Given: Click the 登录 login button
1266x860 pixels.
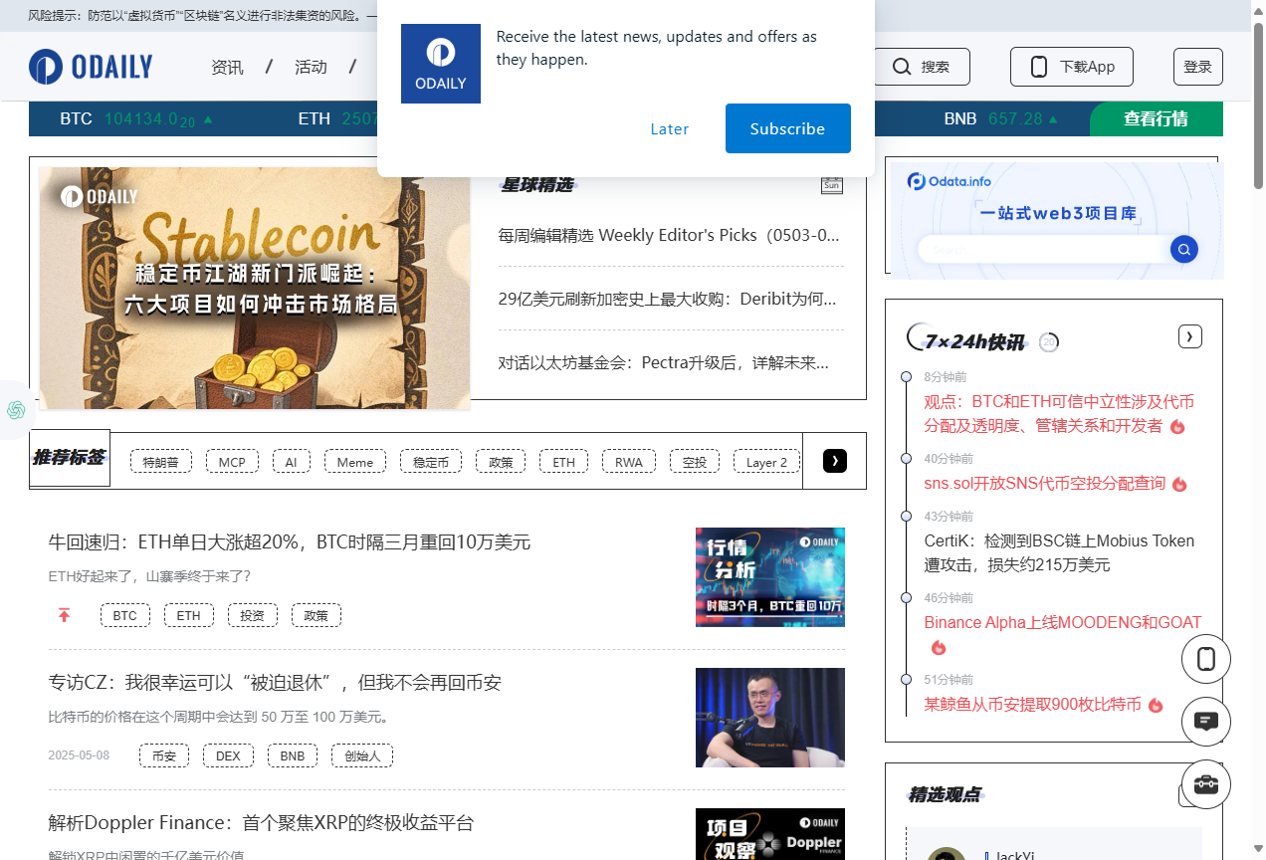Looking at the screenshot, I should click(1197, 67).
